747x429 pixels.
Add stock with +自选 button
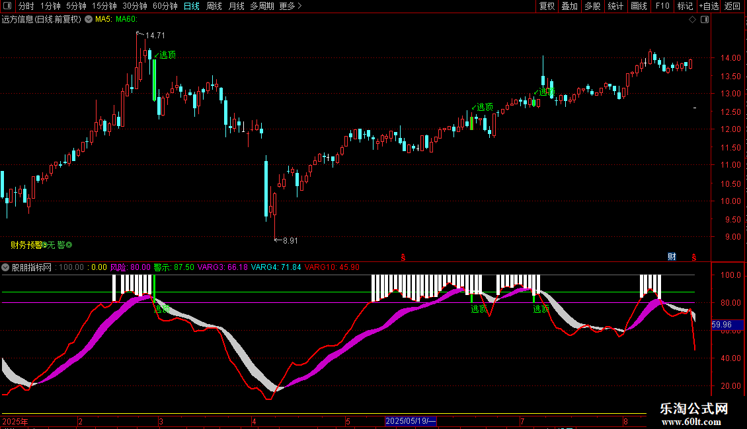[709, 6]
